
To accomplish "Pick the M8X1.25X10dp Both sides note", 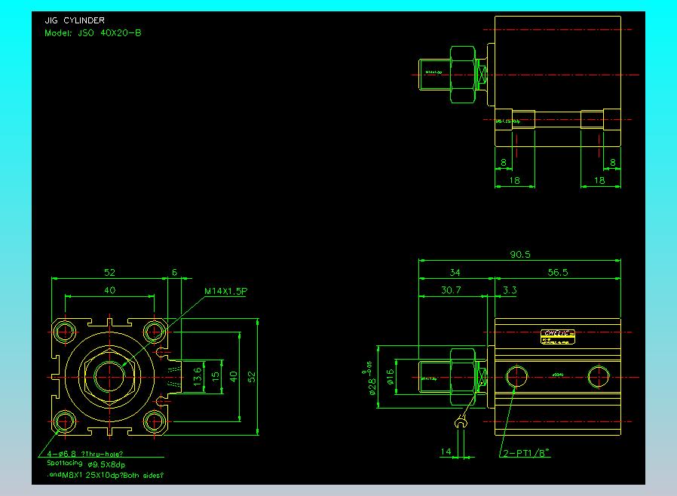I will pos(106,475).
